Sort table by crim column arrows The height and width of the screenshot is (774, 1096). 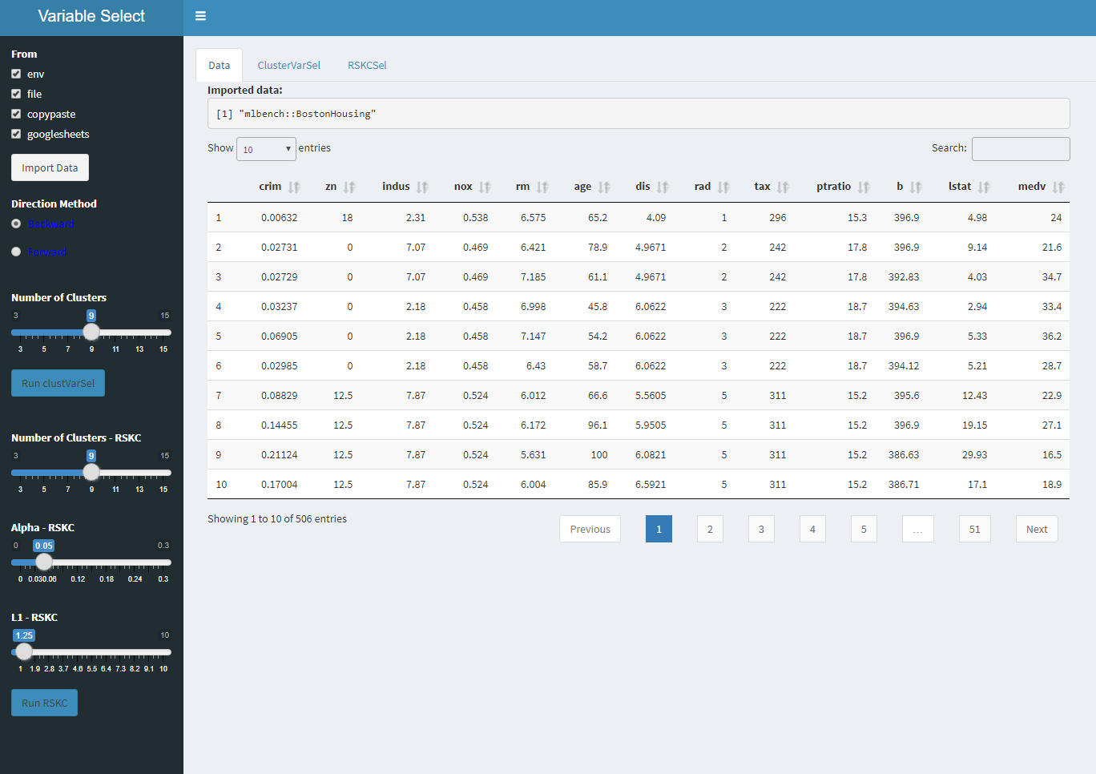point(294,187)
